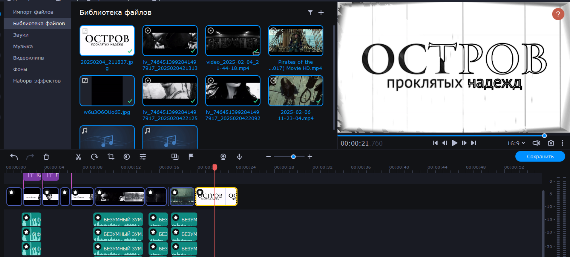Select the crop tool in the toolbar
Viewport: 570px width, 257px height.
pos(111,157)
